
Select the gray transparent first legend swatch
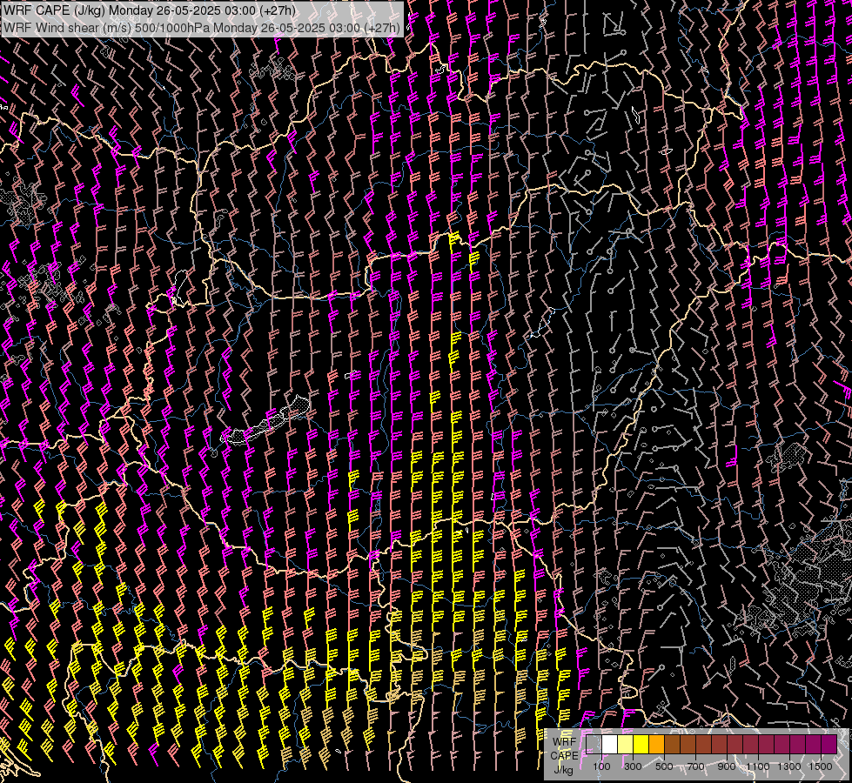coord(594,745)
